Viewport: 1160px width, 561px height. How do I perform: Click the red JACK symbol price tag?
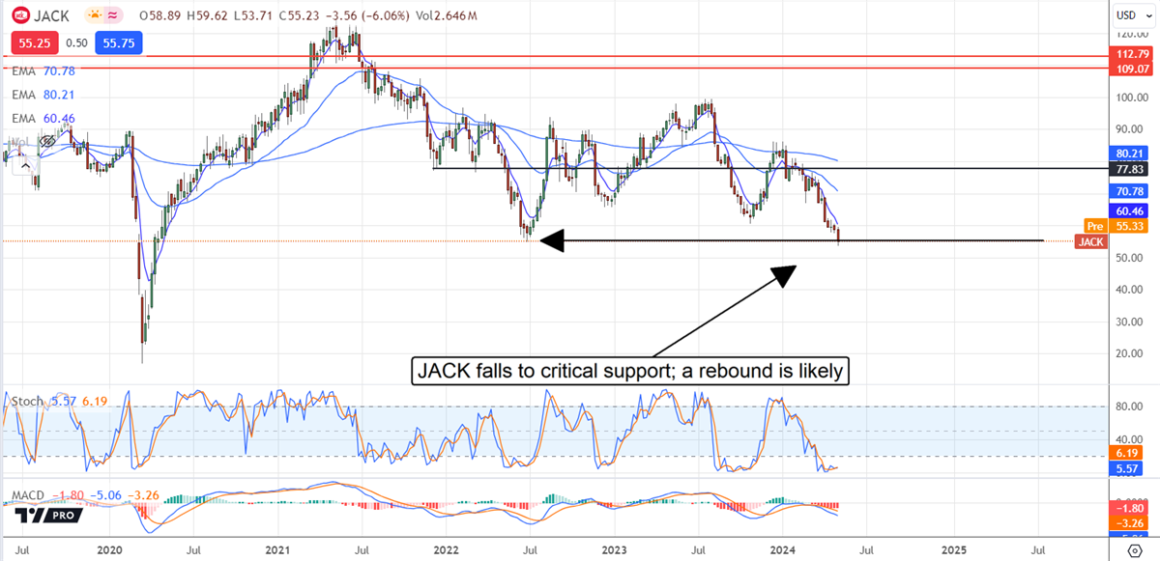[x=1090, y=241]
